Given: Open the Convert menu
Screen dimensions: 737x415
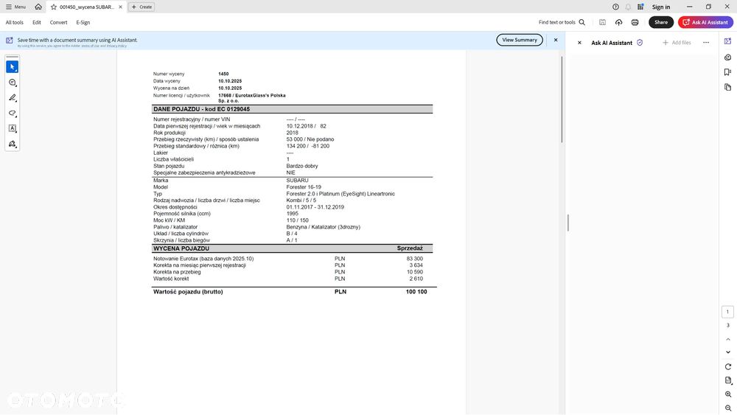Looking at the screenshot, I should click(x=58, y=22).
